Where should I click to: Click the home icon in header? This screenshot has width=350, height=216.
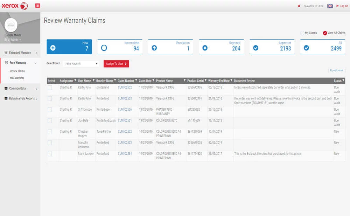pyautogui.click(x=299, y=6)
